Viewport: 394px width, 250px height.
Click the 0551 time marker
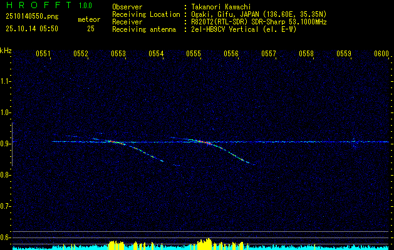[43, 54]
